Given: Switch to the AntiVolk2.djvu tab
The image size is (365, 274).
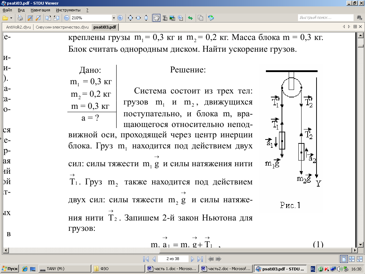Looking at the screenshot, I should click(19, 27).
